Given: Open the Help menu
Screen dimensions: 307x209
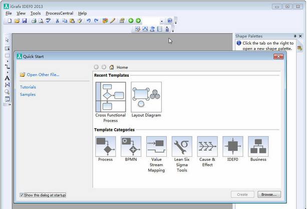Looking at the screenshot, I should pyautogui.click(x=83, y=14).
